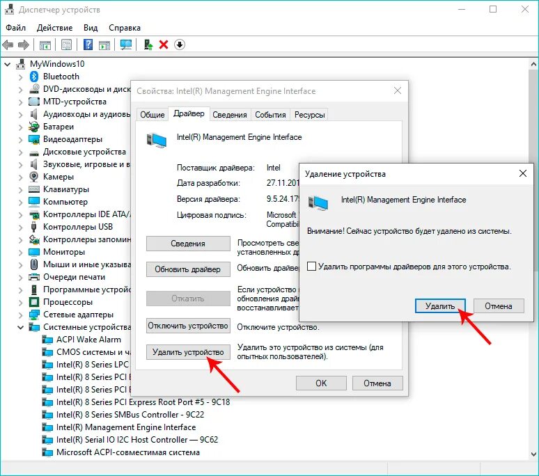Click the Сведения driver details button
This screenshot has width=539, height=476.
[188, 244]
